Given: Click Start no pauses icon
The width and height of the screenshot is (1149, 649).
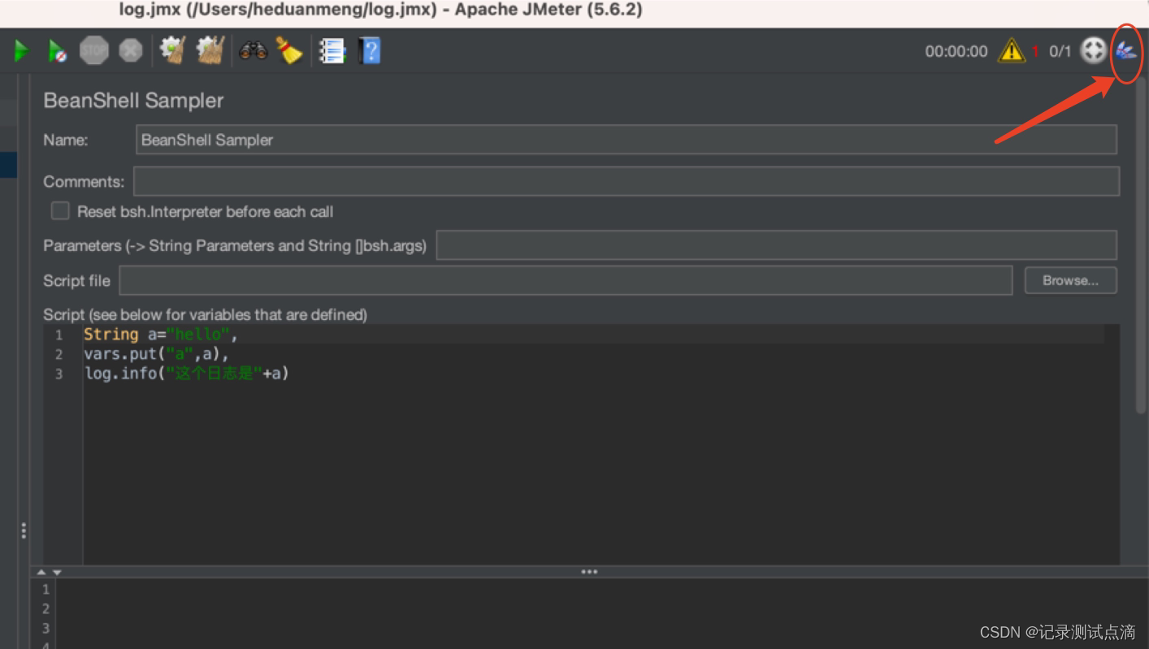Looking at the screenshot, I should [x=58, y=51].
